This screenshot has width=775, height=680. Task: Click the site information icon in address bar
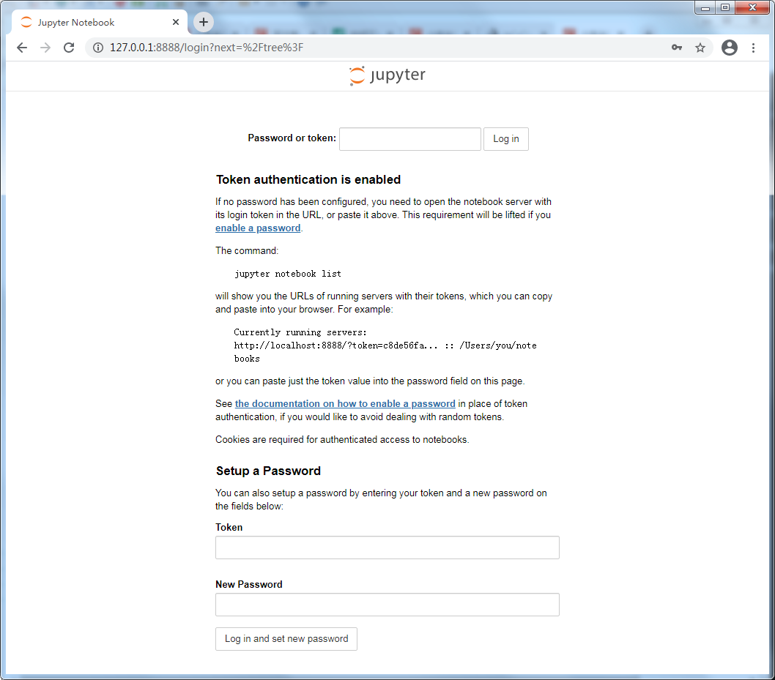97,48
